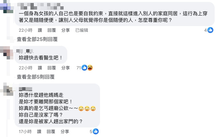Expand 查看全部25則回覆 replies

[x=37, y=39]
